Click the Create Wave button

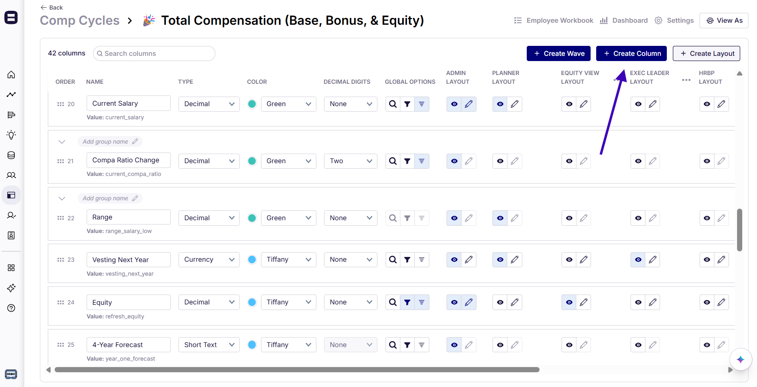(x=558, y=53)
